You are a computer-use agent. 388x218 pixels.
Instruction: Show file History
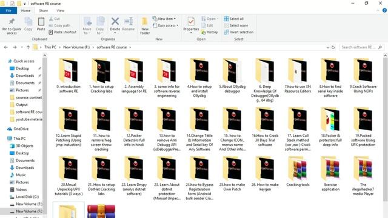pyautogui.click(x=209, y=32)
